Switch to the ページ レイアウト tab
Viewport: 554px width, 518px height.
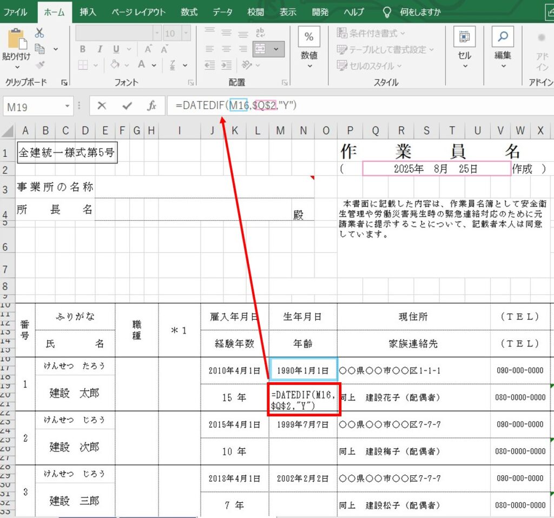[138, 12]
